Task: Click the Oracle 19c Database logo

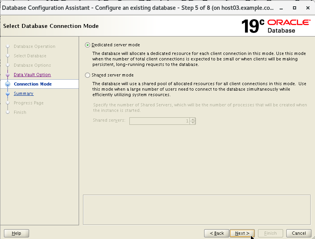Action: click(x=276, y=26)
